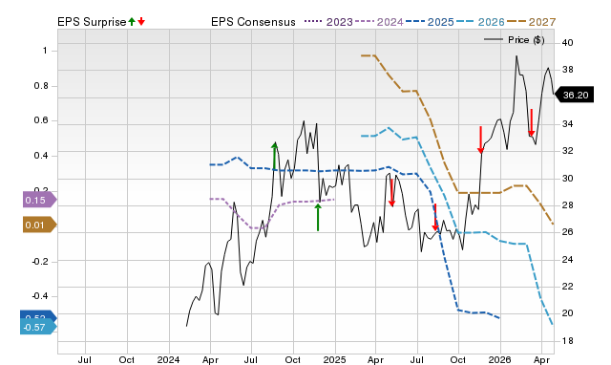Click the 2024 label on the x-axis
The height and width of the screenshot is (365, 611).
pos(168,359)
